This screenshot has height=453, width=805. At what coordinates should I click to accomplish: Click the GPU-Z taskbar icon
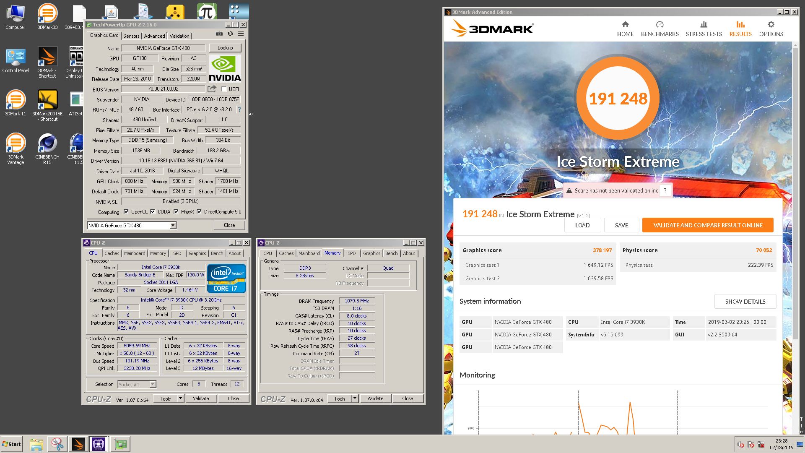[120, 444]
